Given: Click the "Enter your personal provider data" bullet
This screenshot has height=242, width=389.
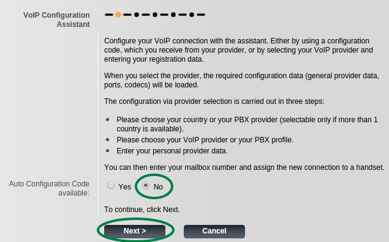Looking at the screenshot, I should coord(172,151).
